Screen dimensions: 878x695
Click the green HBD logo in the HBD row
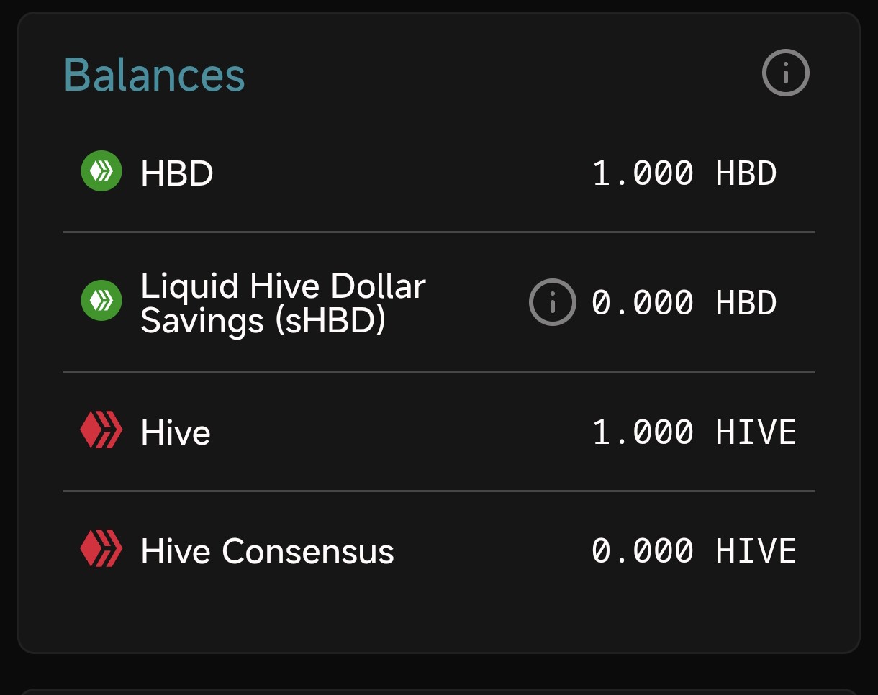[101, 171]
